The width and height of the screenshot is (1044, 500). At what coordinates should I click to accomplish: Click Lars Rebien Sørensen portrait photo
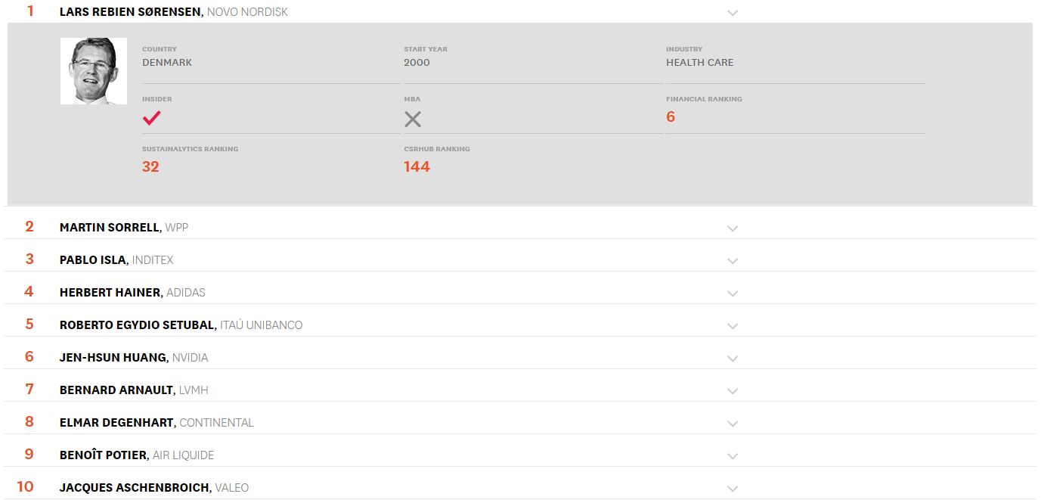tap(94, 71)
